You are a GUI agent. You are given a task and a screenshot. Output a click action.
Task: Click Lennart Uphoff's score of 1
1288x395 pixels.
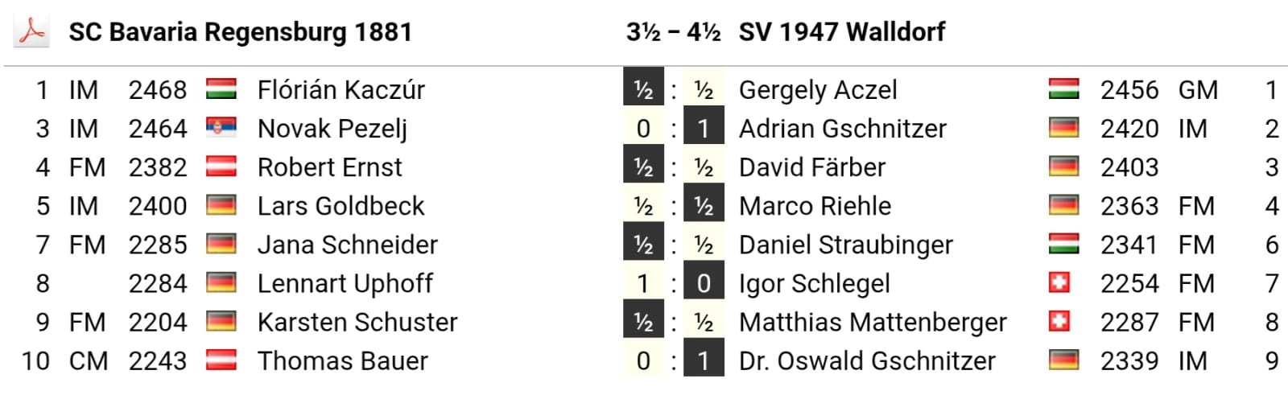point(642,283)
